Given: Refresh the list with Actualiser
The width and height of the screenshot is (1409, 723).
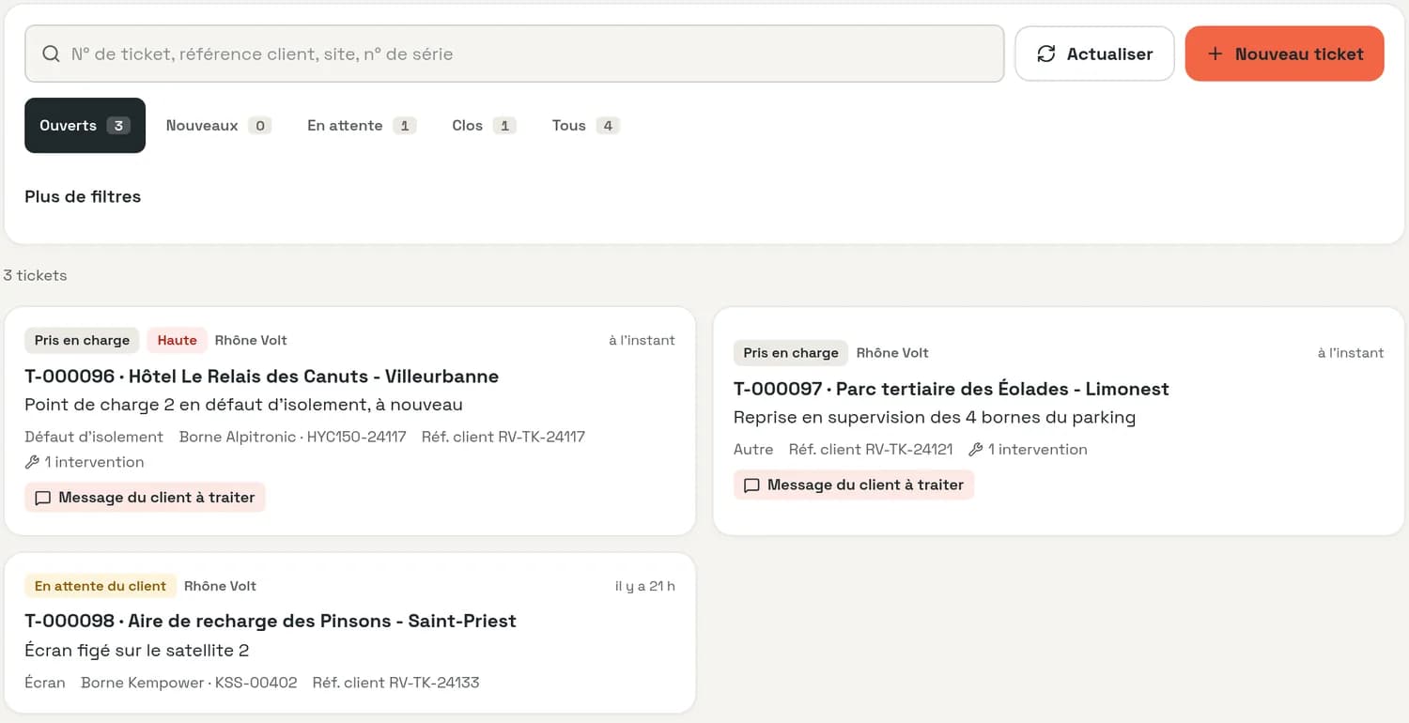Looking at the screenshot, I should coord(1094,54).
